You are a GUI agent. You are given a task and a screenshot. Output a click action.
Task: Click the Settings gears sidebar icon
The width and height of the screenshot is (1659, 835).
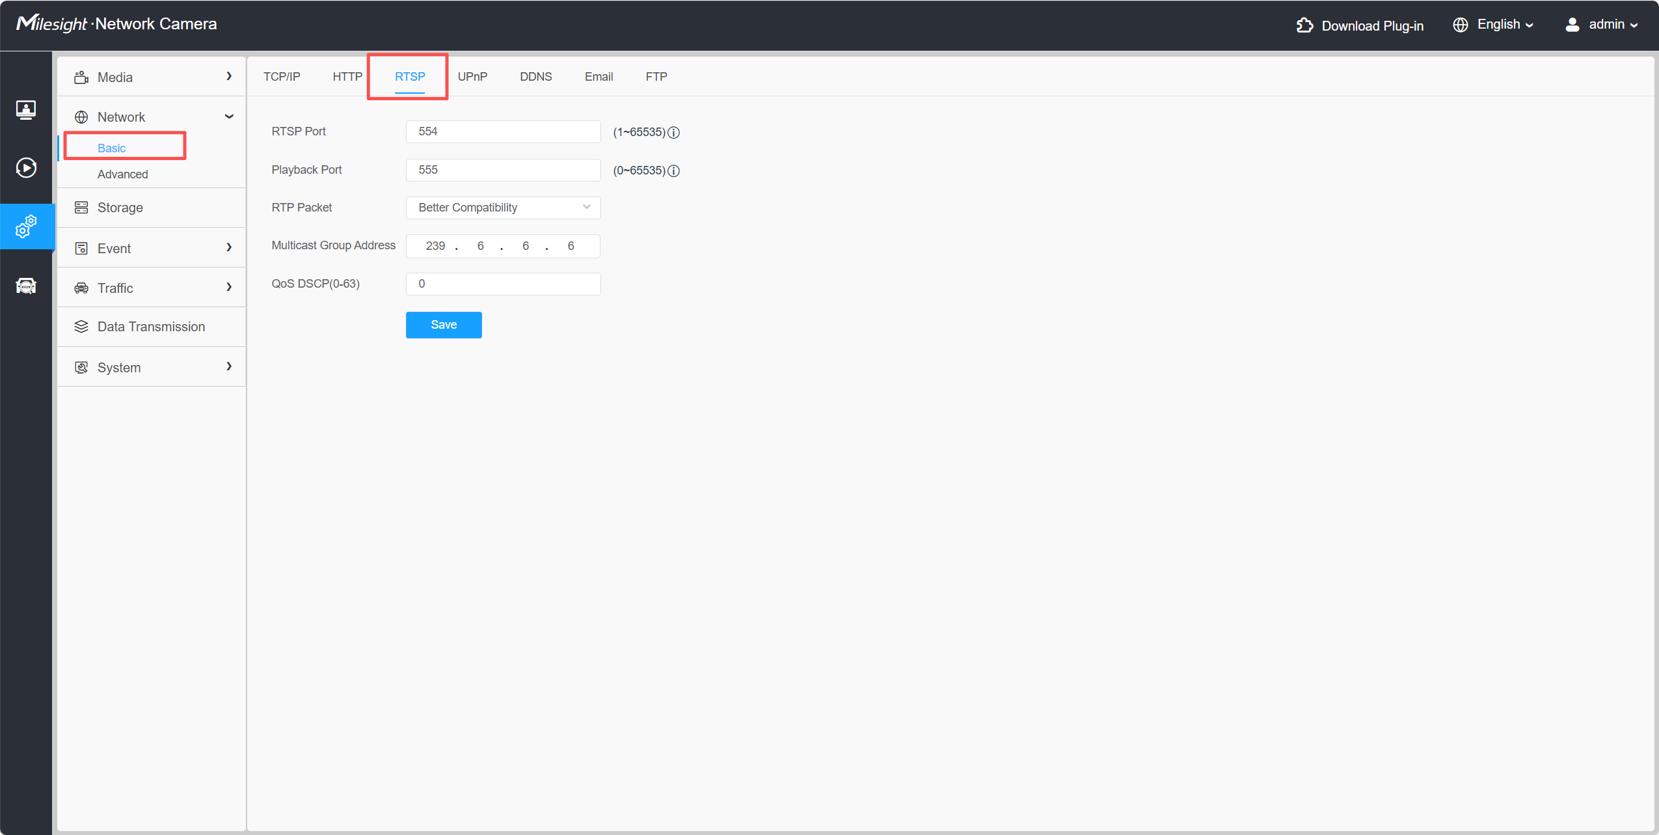(26, 226)
